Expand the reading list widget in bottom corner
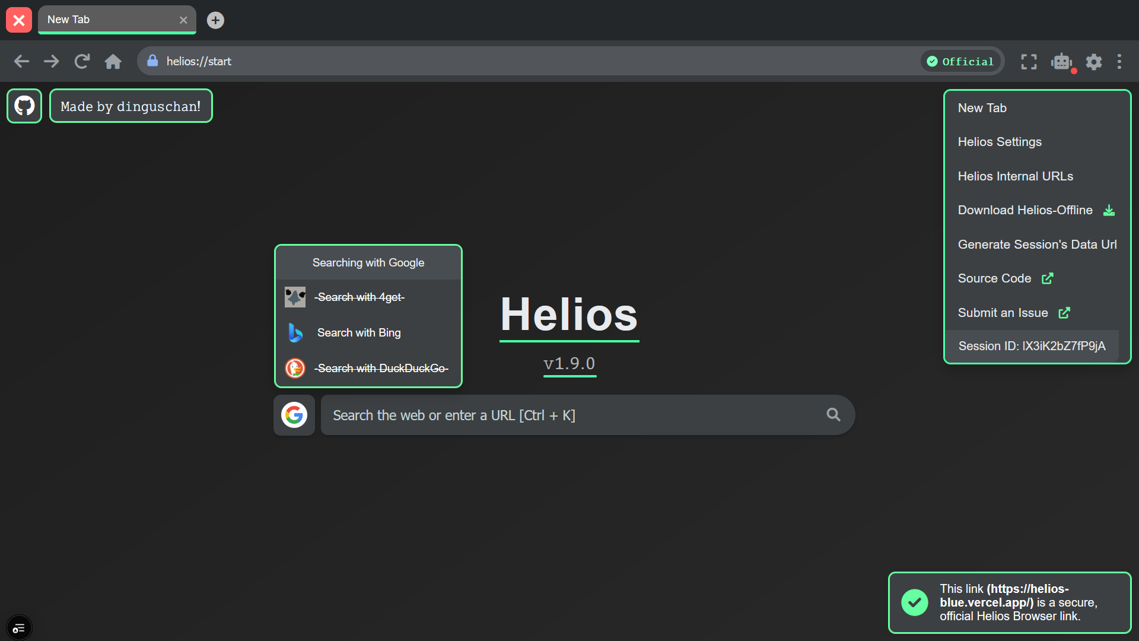 coord(19,627)
